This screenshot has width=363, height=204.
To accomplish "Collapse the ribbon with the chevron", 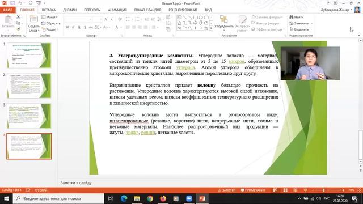I will click(x=359, y=36).
